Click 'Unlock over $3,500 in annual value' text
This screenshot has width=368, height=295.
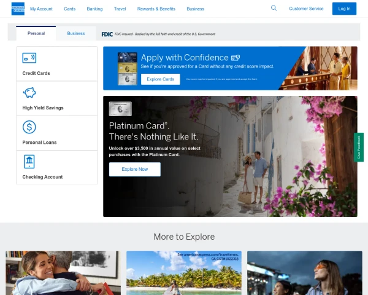pyautogui.click(x=155, y=152)
